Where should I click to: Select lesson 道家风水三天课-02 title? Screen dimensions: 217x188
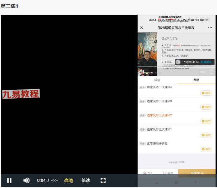click(159, 115)
